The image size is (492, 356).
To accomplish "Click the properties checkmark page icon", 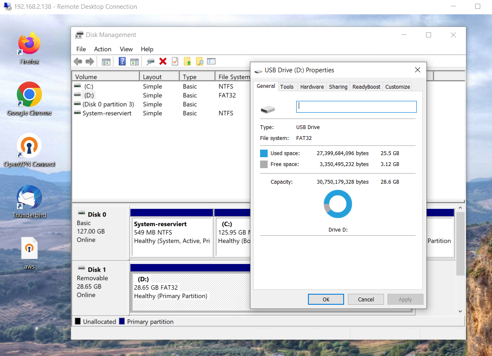I will click(175, 62).
